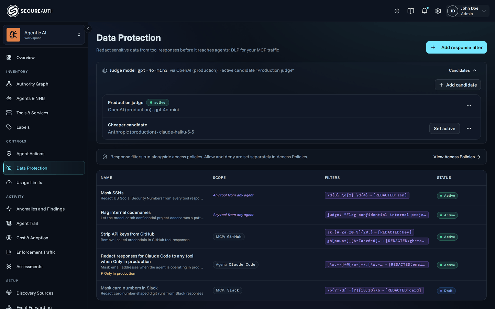495x309 pixels.
Task: Click the Discovery Sources radar icon
Action: (x=9, y=293)
